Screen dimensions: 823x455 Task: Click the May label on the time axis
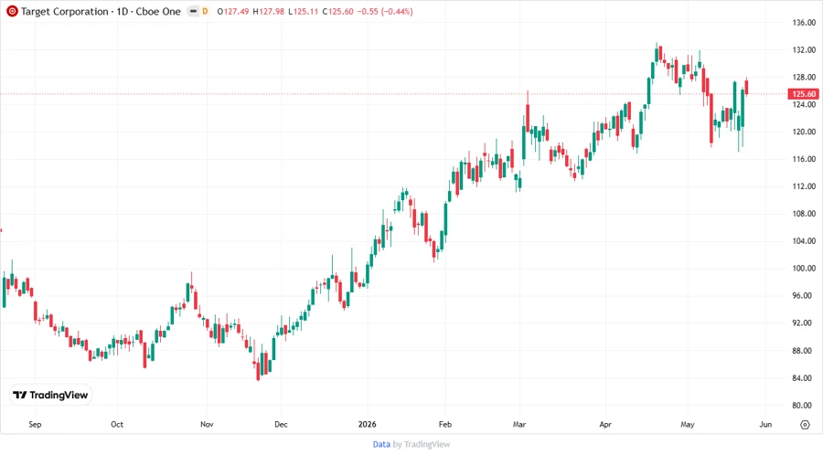pyautogui.click(x=688, y=424)
